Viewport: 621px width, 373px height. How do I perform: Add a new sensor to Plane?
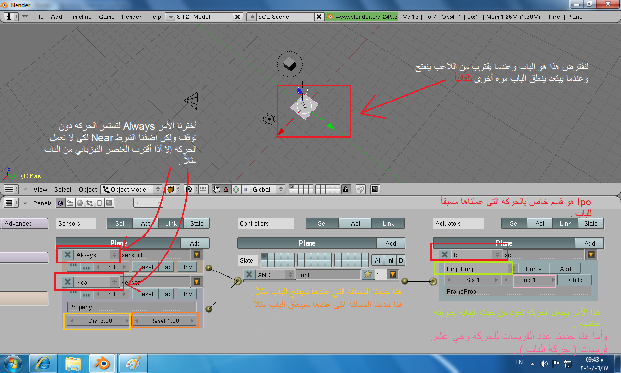pos(195,243)
